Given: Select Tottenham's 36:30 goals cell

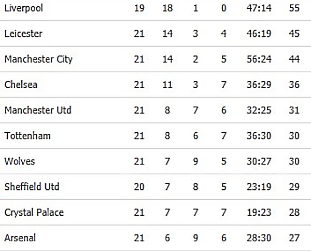Looking at the screenshot, I should coord(259,136).
